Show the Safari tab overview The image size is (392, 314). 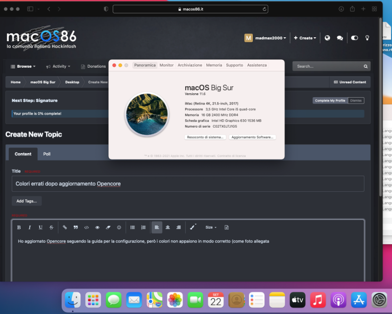[374, 9]
